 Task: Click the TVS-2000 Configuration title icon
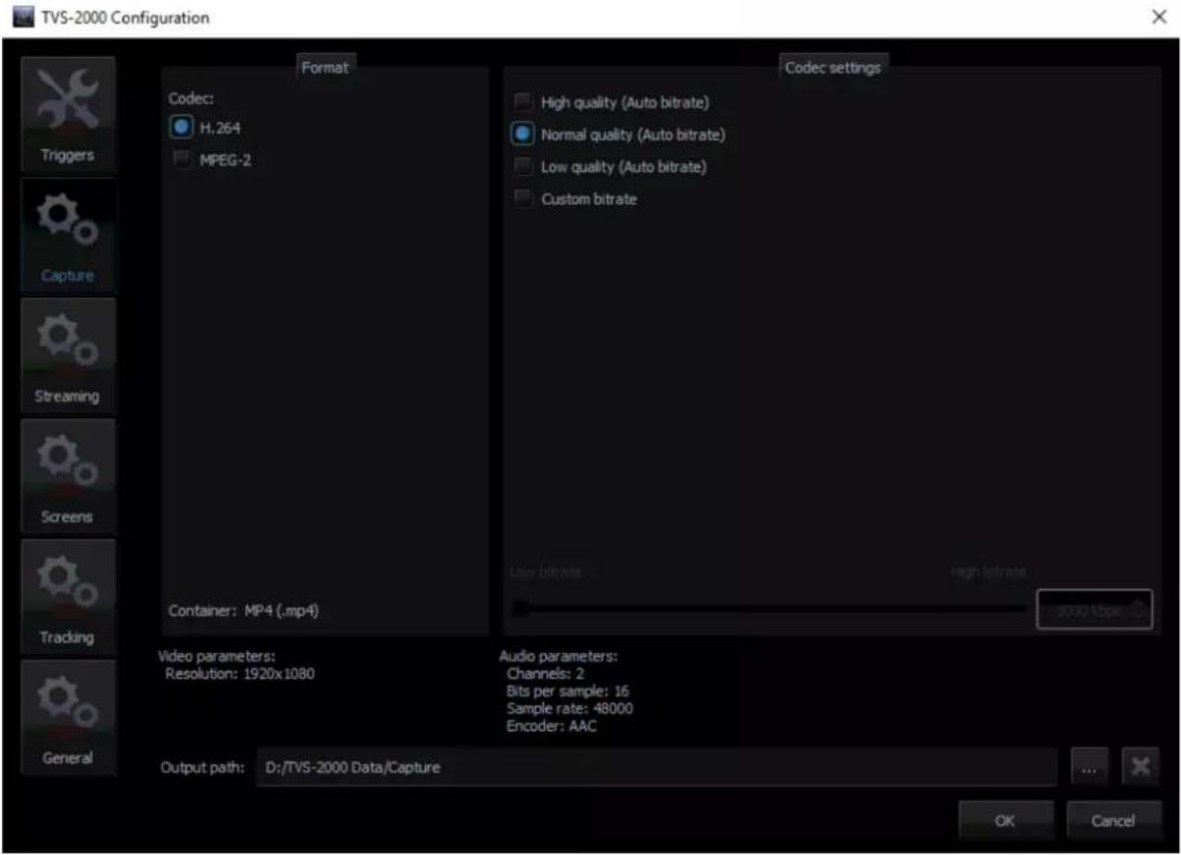(x=22, y=18)
